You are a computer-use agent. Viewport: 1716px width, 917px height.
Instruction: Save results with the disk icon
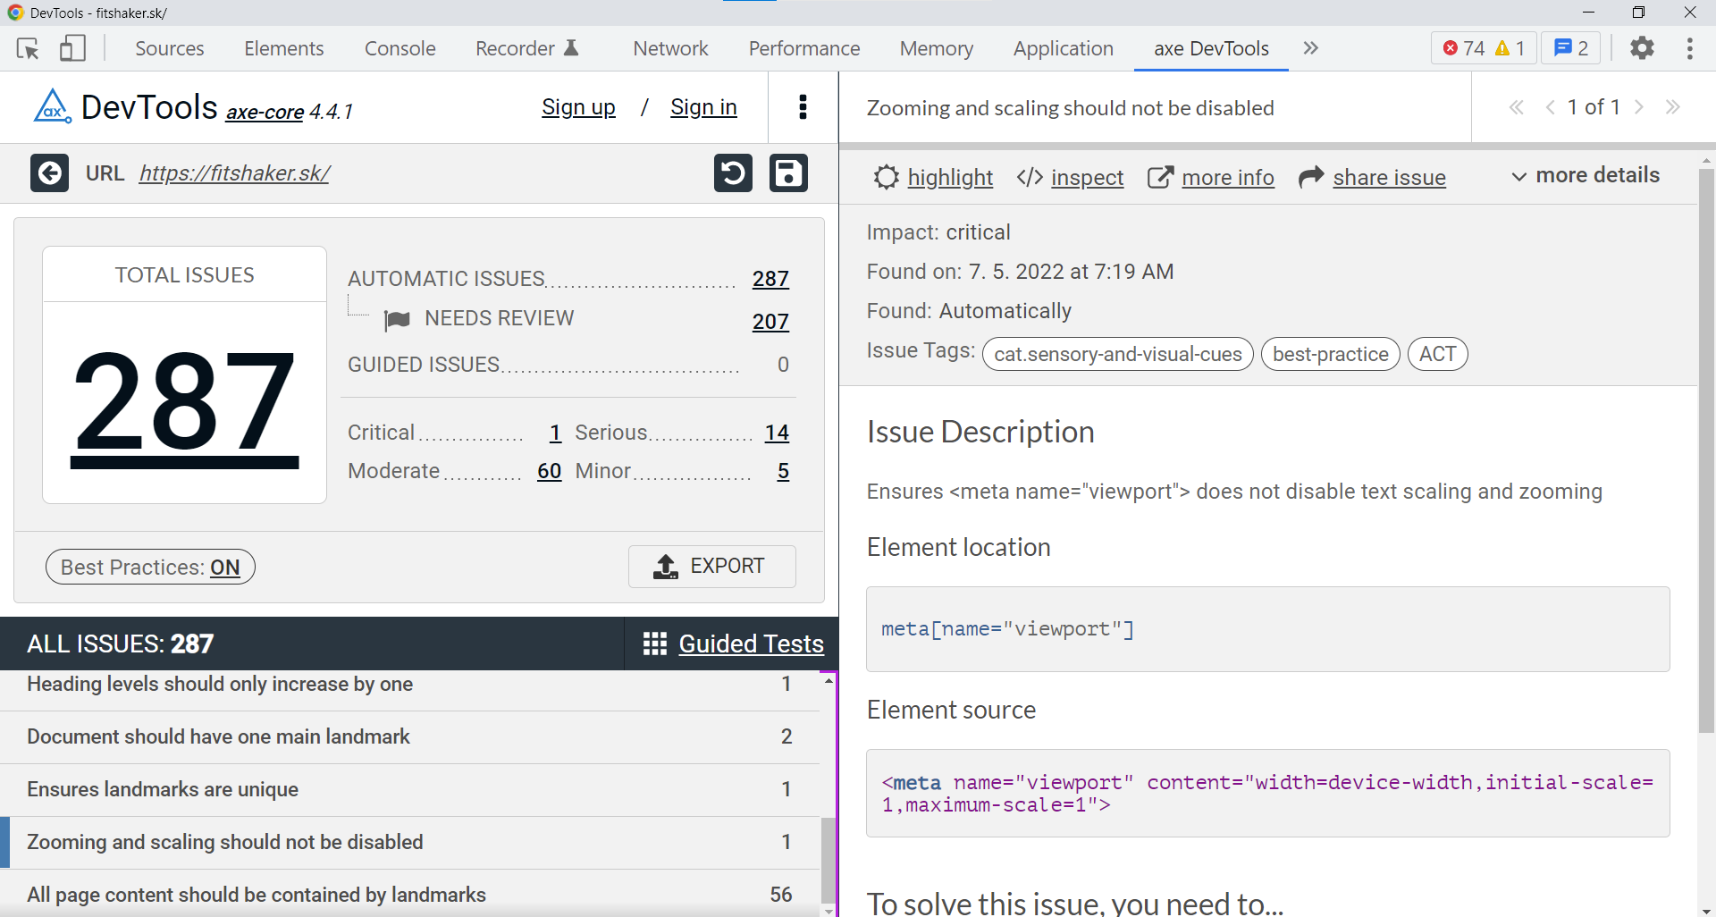point(788,173)
